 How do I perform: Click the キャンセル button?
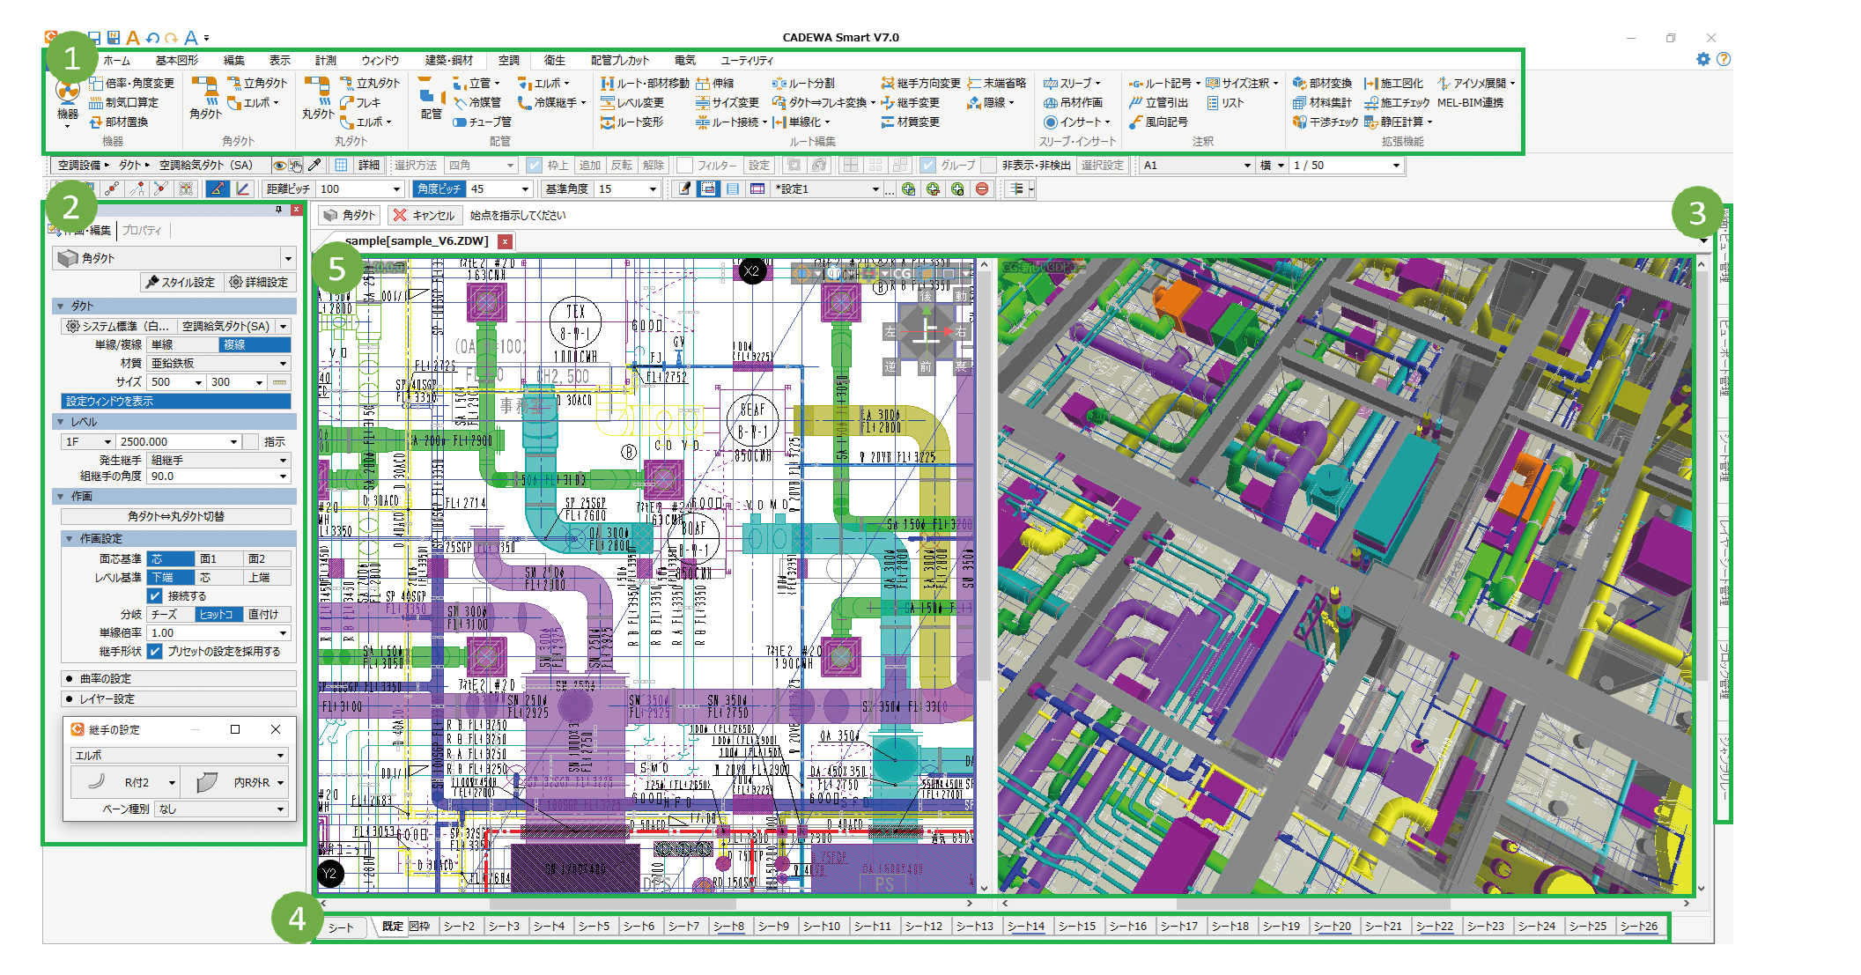(x=425, y=215)
